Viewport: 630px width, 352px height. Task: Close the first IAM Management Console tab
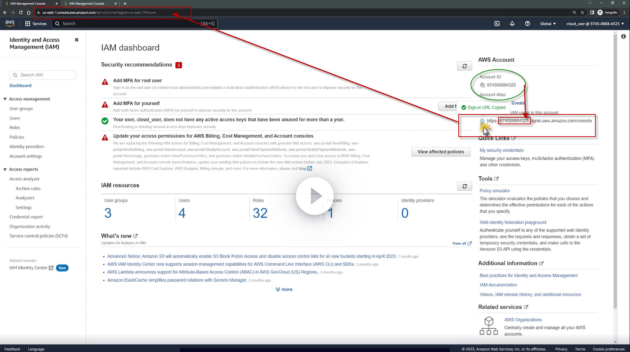click(x=57, y=4)
